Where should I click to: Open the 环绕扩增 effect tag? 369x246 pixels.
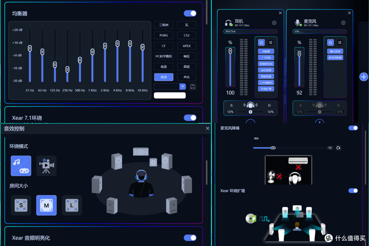point(266,89)
